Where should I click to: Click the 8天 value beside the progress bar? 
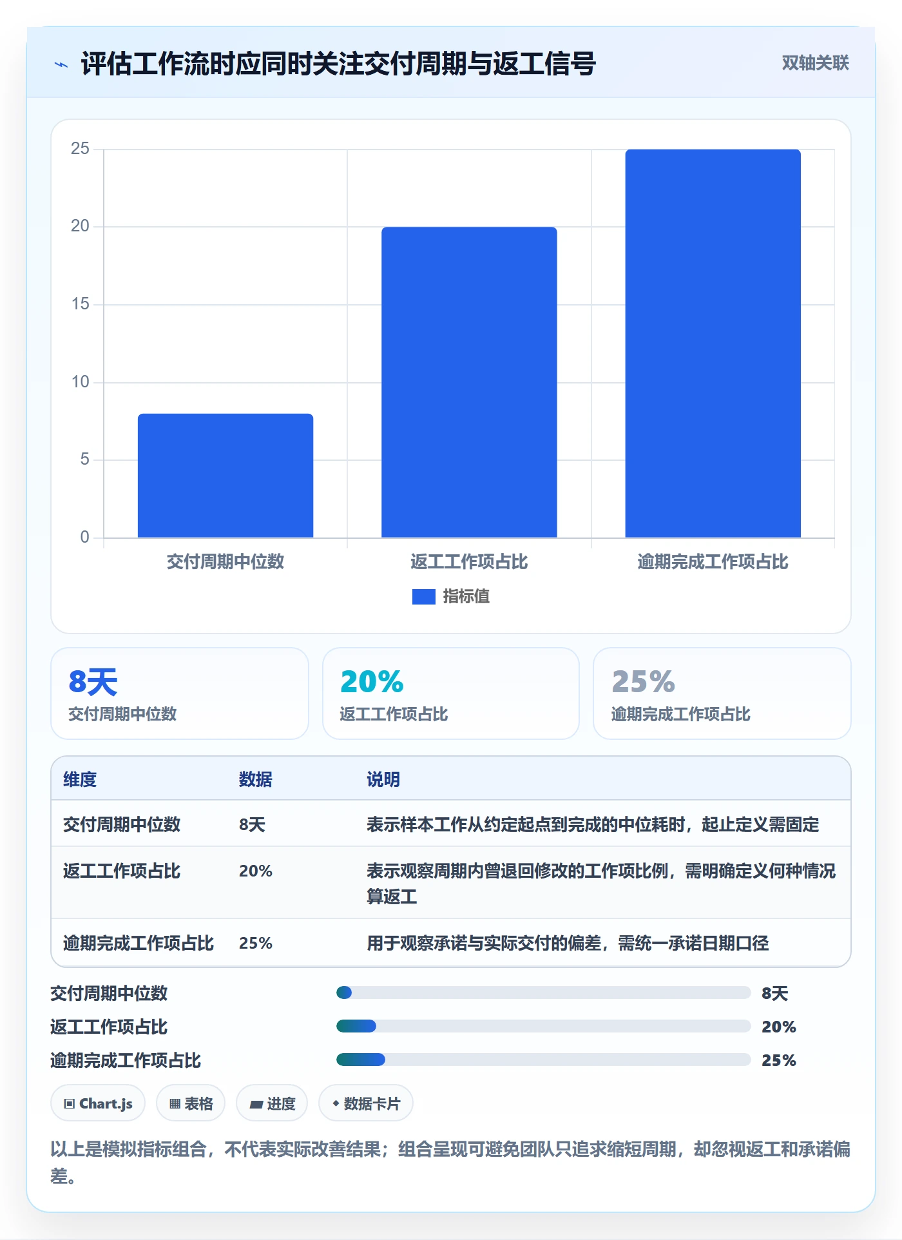tap(775, 993)
